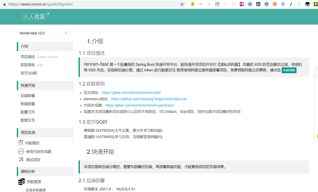This screenshot has width=318, height=192.
Task: Open 后端部署 sidebar item
Action: 28,96
